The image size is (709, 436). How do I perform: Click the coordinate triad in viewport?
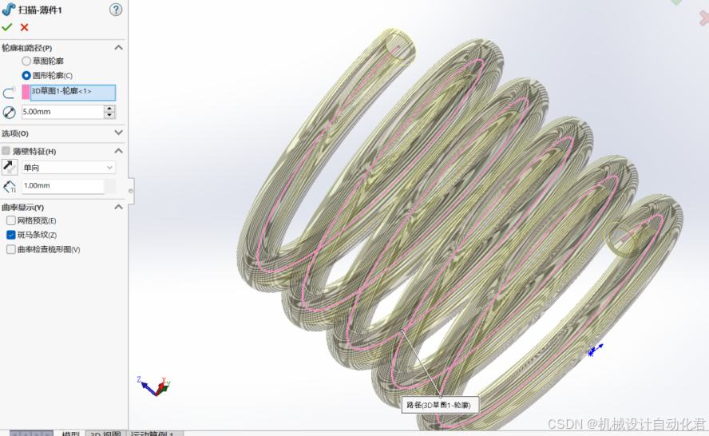click(155, 386)
